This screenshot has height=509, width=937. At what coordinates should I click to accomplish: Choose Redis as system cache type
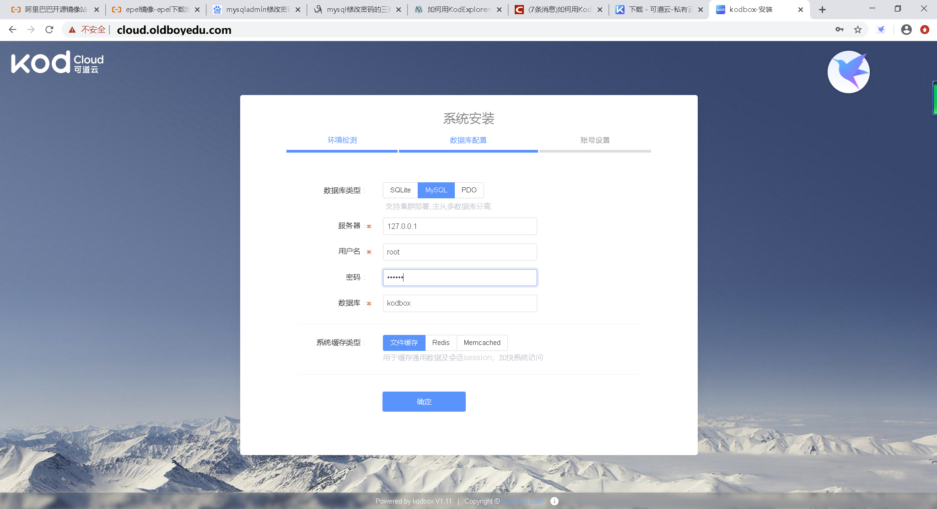[441, 343]
